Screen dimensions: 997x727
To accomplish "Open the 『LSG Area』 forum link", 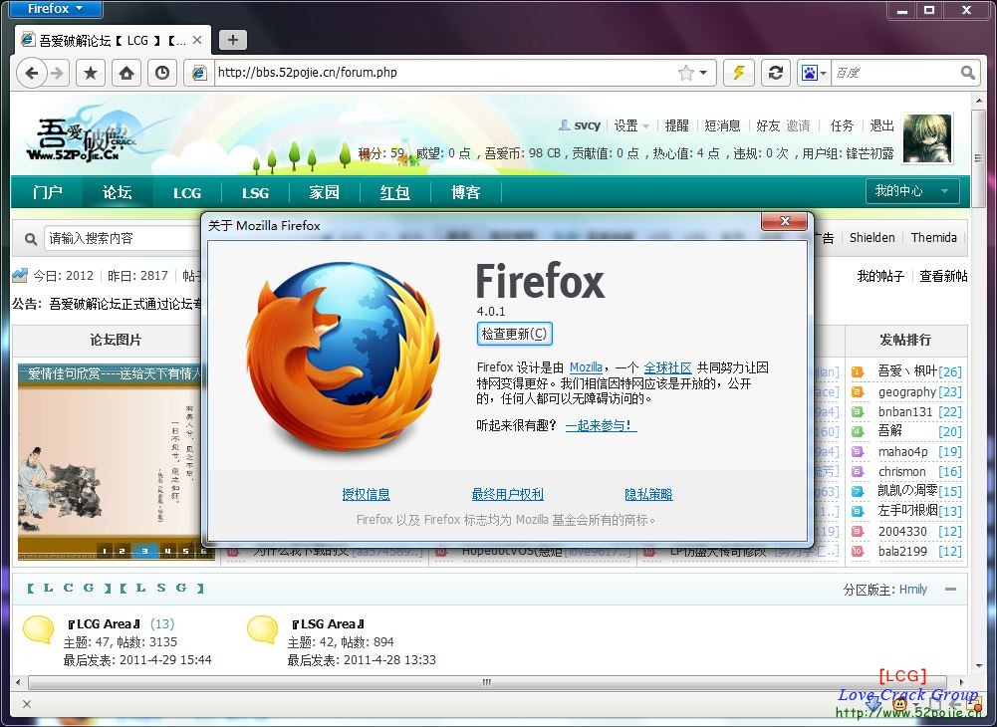I will tap(328, 624).
